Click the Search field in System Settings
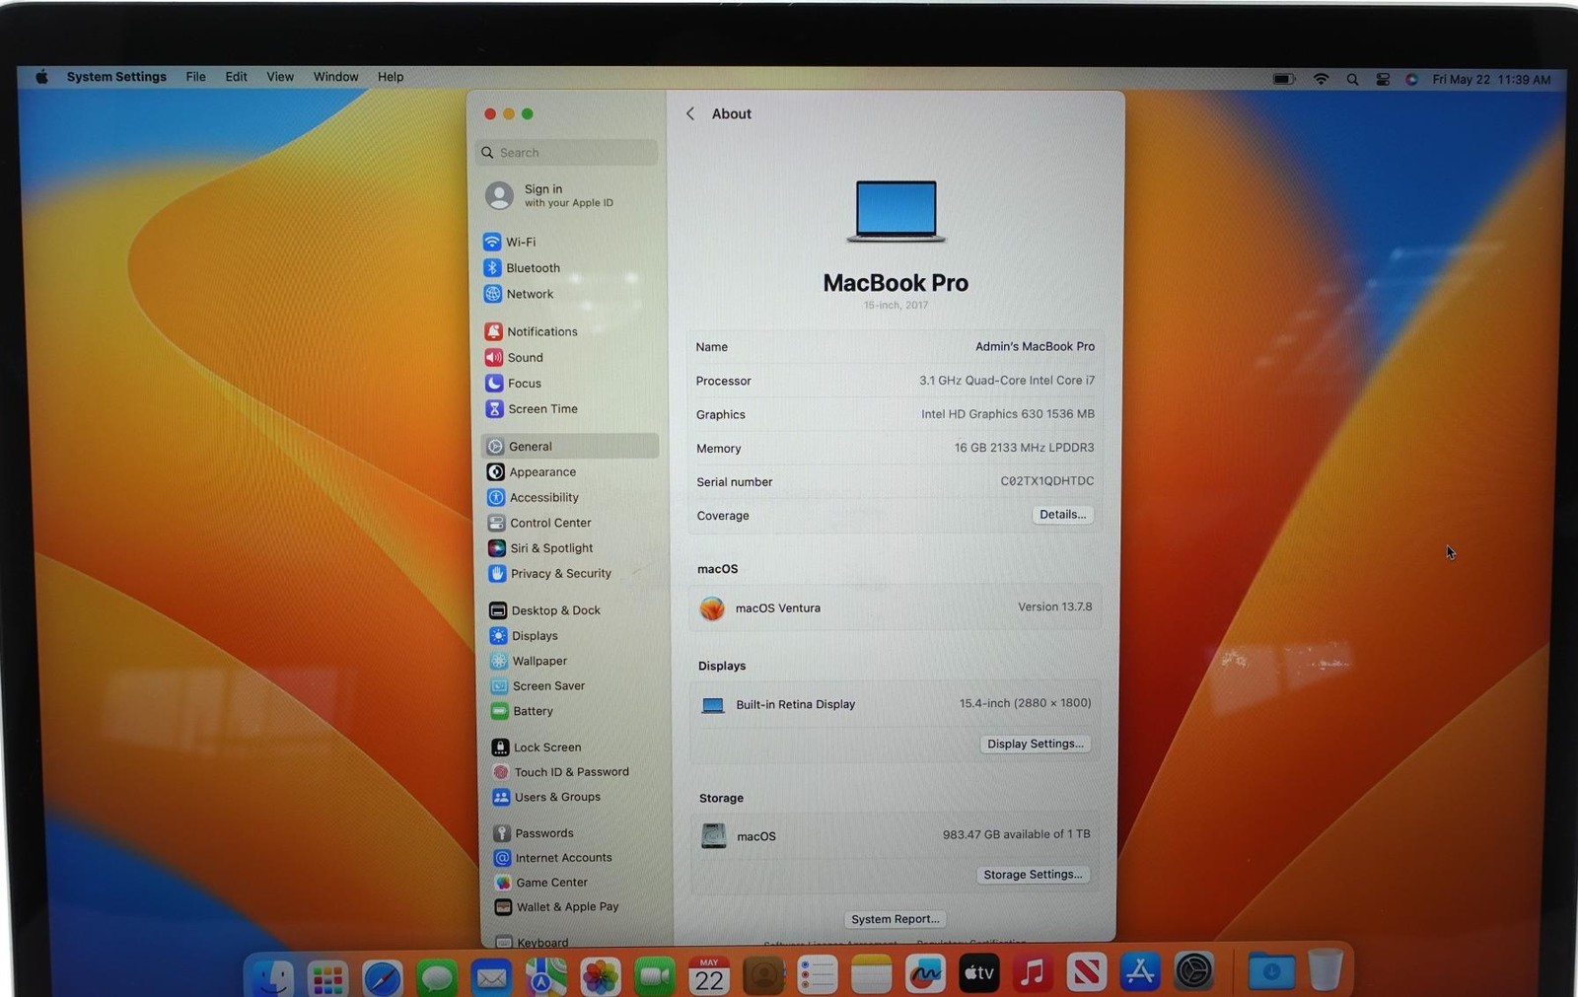The width and height of the screenshot is (1578, 997). click(x=566, y=152)
